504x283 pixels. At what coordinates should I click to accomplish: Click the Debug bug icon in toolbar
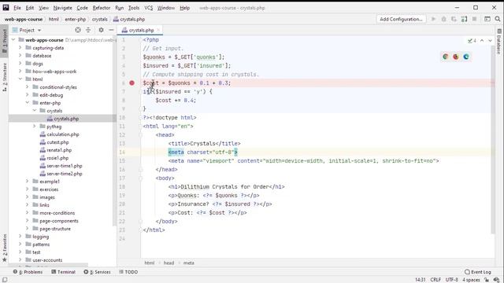pyautogui.click(x=443, y=19)
